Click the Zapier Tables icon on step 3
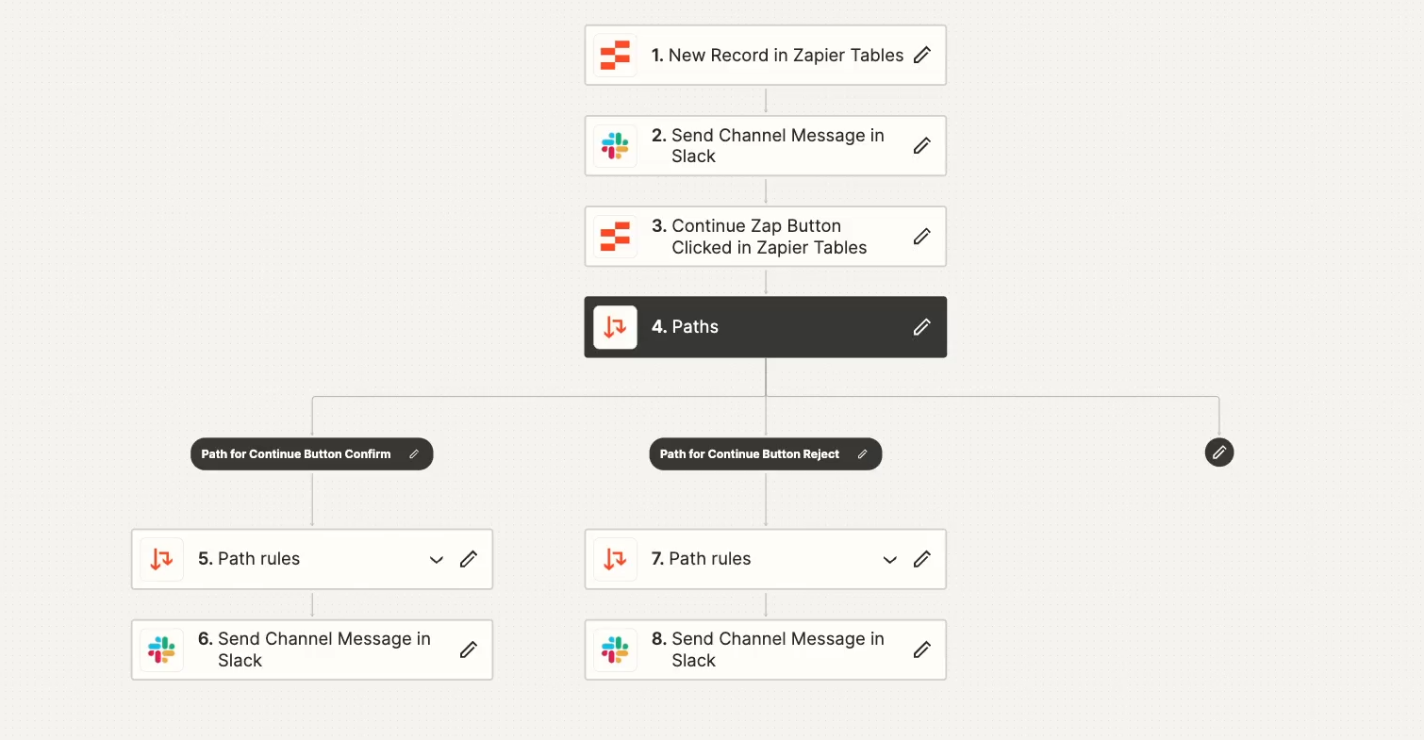Screen dimensions: 1424x740 click(615, 237)
